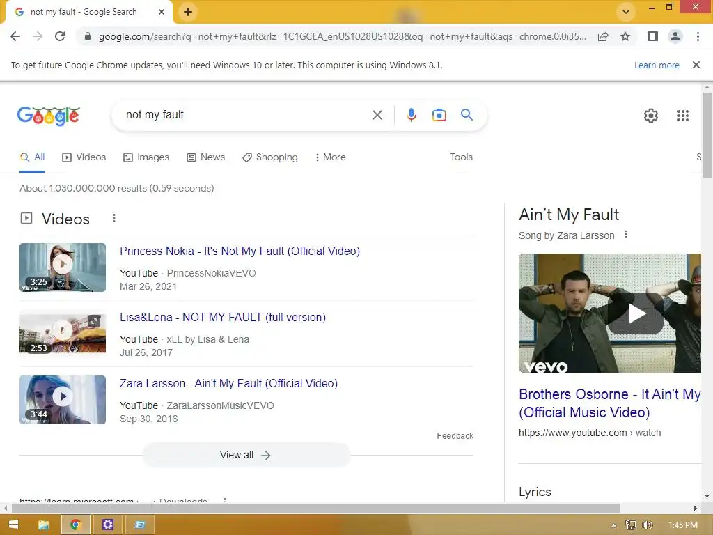Click the 1:45 PM clock
The image size is (713, 535).
[683, 525]
